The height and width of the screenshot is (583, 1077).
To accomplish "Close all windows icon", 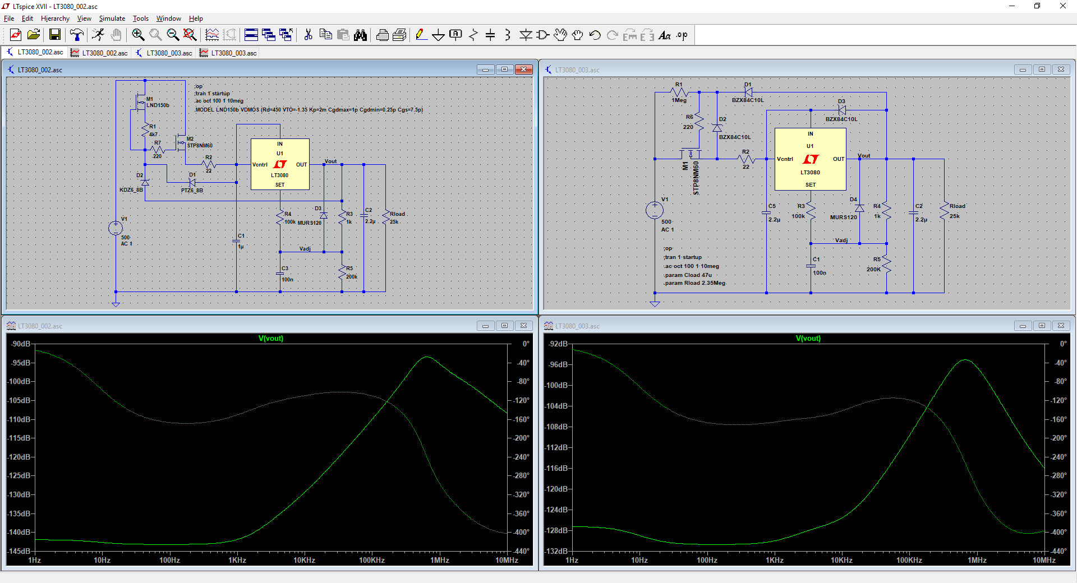I will tap(286, 35).
